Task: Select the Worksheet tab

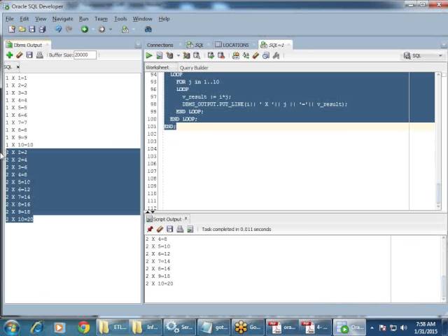Action: [x=157, y=67]
